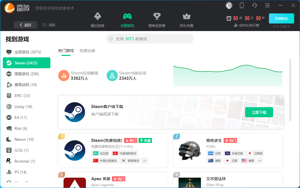Click the refresh circular arrow icon
The height and width of the screenshot is (188, 300).
pos(44,25)
